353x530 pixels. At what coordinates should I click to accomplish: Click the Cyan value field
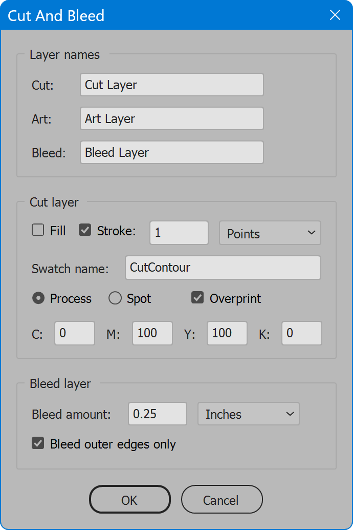(x=75, y=333)
